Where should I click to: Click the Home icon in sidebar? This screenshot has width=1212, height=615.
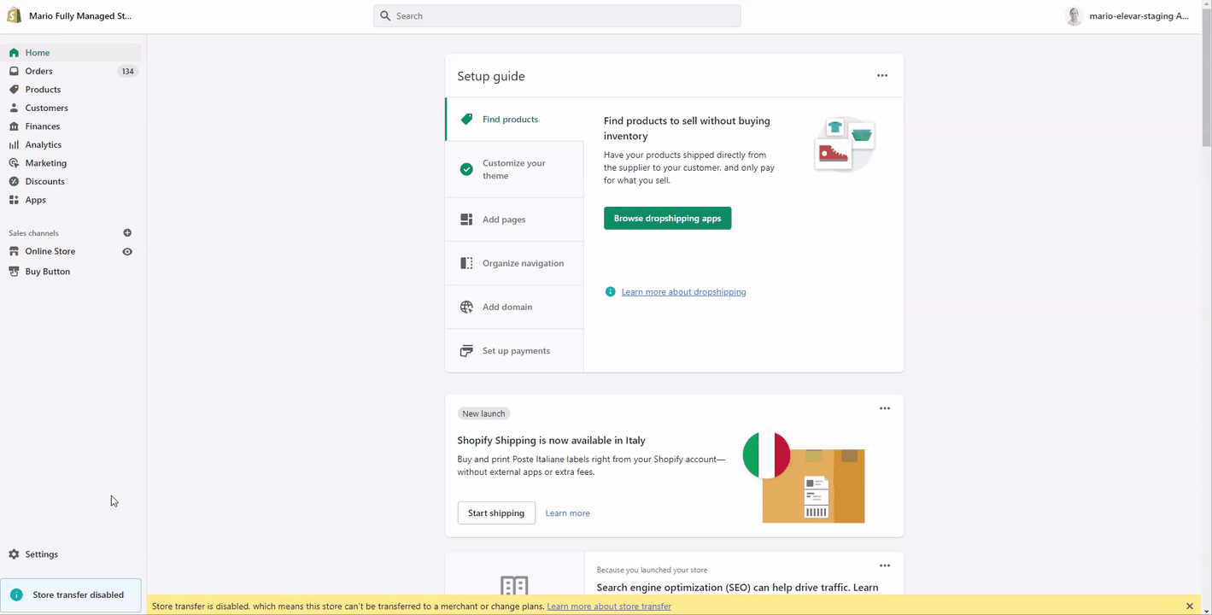tap(14, 53)
